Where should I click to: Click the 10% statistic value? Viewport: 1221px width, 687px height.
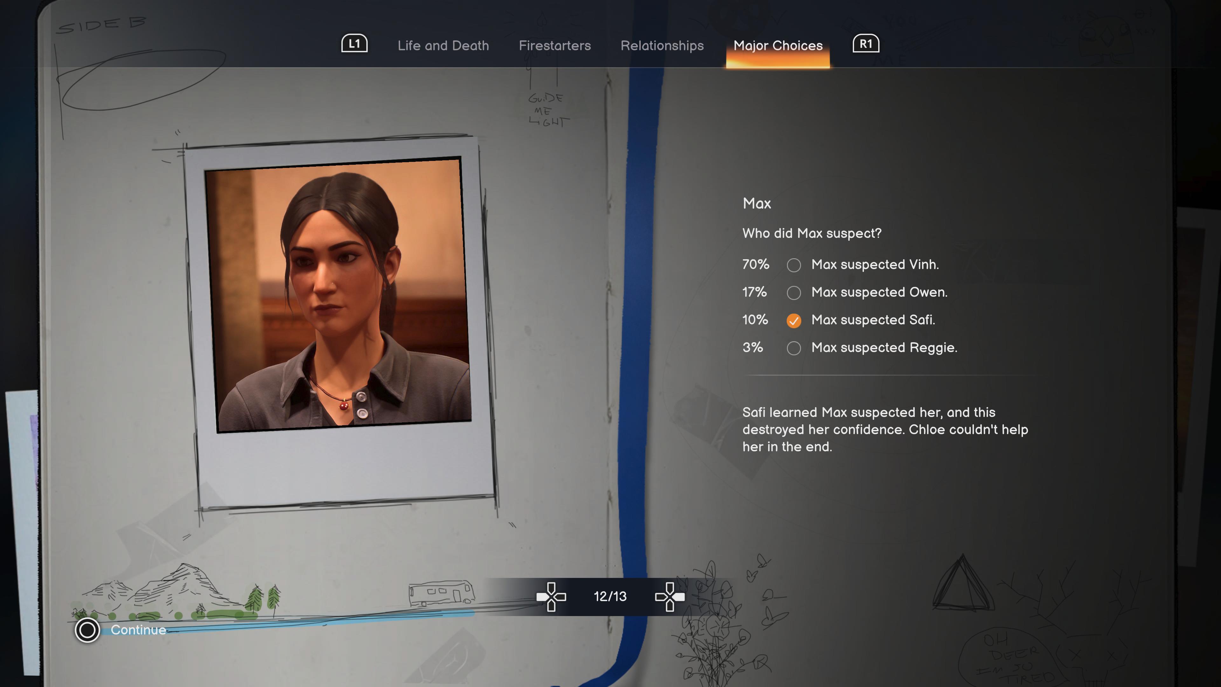click(755, 320)
